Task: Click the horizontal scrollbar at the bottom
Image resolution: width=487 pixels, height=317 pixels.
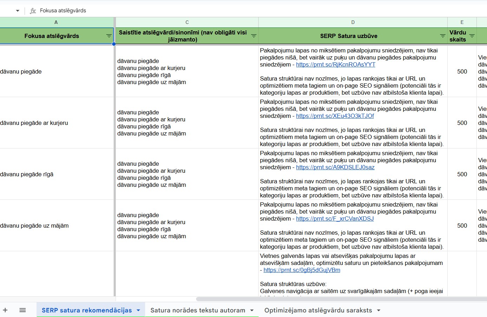Action: (341, 299)
